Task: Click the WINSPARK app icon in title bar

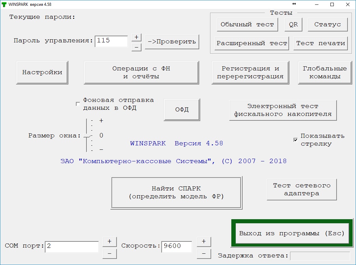Action: pyautogui.click(x=4, y=4)
